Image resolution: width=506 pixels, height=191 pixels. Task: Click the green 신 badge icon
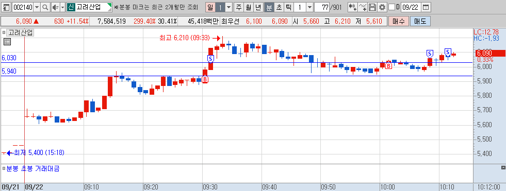point(71,7)
